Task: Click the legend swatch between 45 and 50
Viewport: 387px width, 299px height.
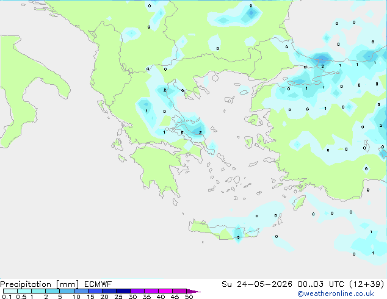Action: [179, 291]
